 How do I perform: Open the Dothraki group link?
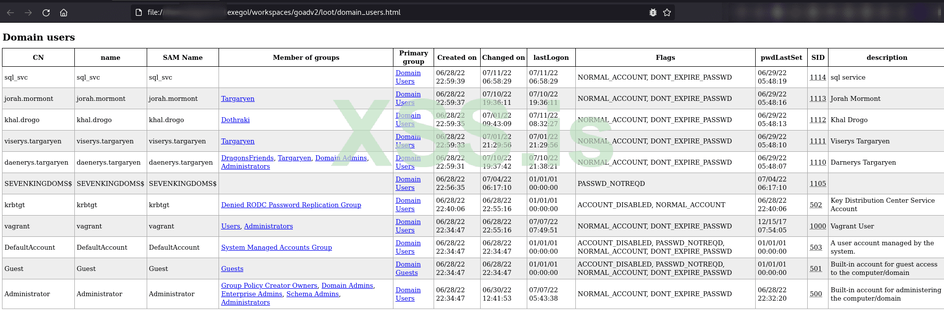pos(235,120)
